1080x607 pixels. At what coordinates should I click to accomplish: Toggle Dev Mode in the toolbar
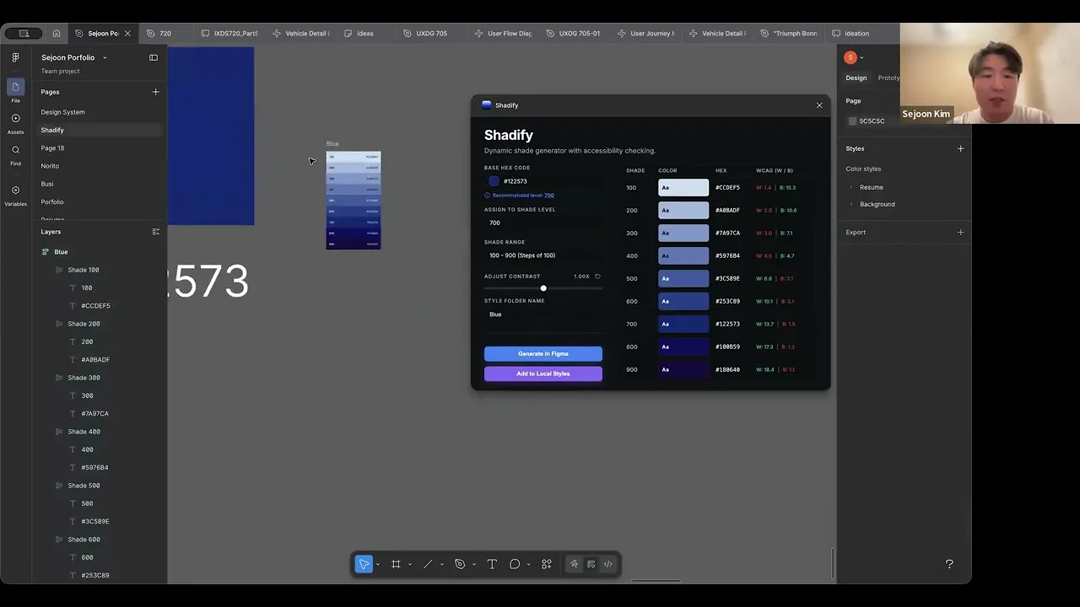(x=607, y=564)
